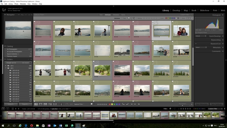This screenshot has width=227, height=128.
Task: Select previous photo arrow in toolbar
Action: [x=132, y=104]
